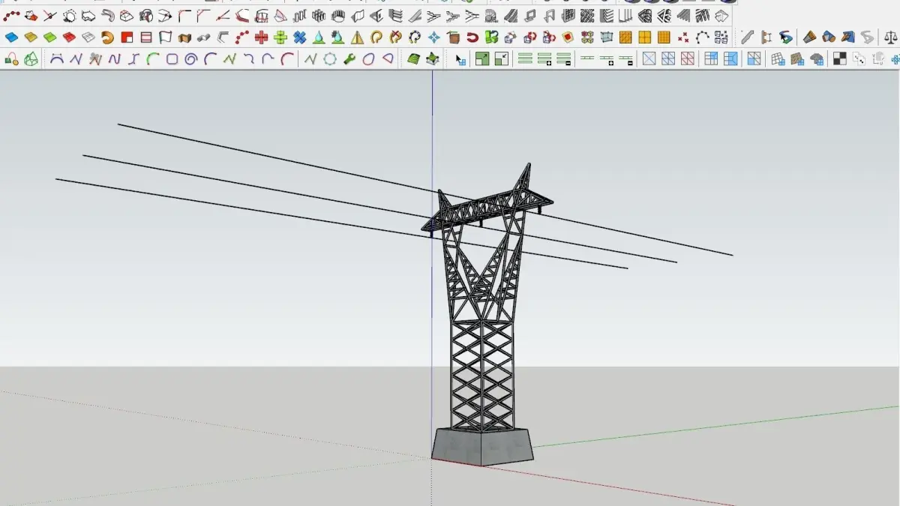Click the blue four-pointed star icon
Screen dimensions: 900x506
tap(433, 37)
